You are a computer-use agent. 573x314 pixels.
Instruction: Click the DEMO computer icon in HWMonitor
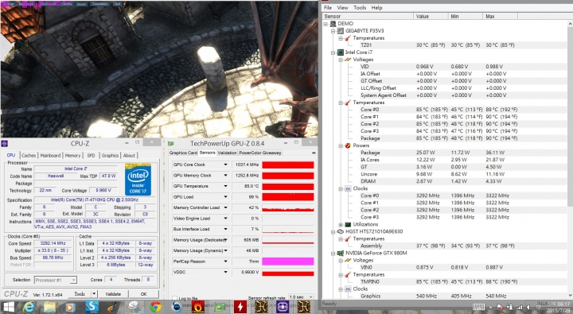click(x=333, y=23)
